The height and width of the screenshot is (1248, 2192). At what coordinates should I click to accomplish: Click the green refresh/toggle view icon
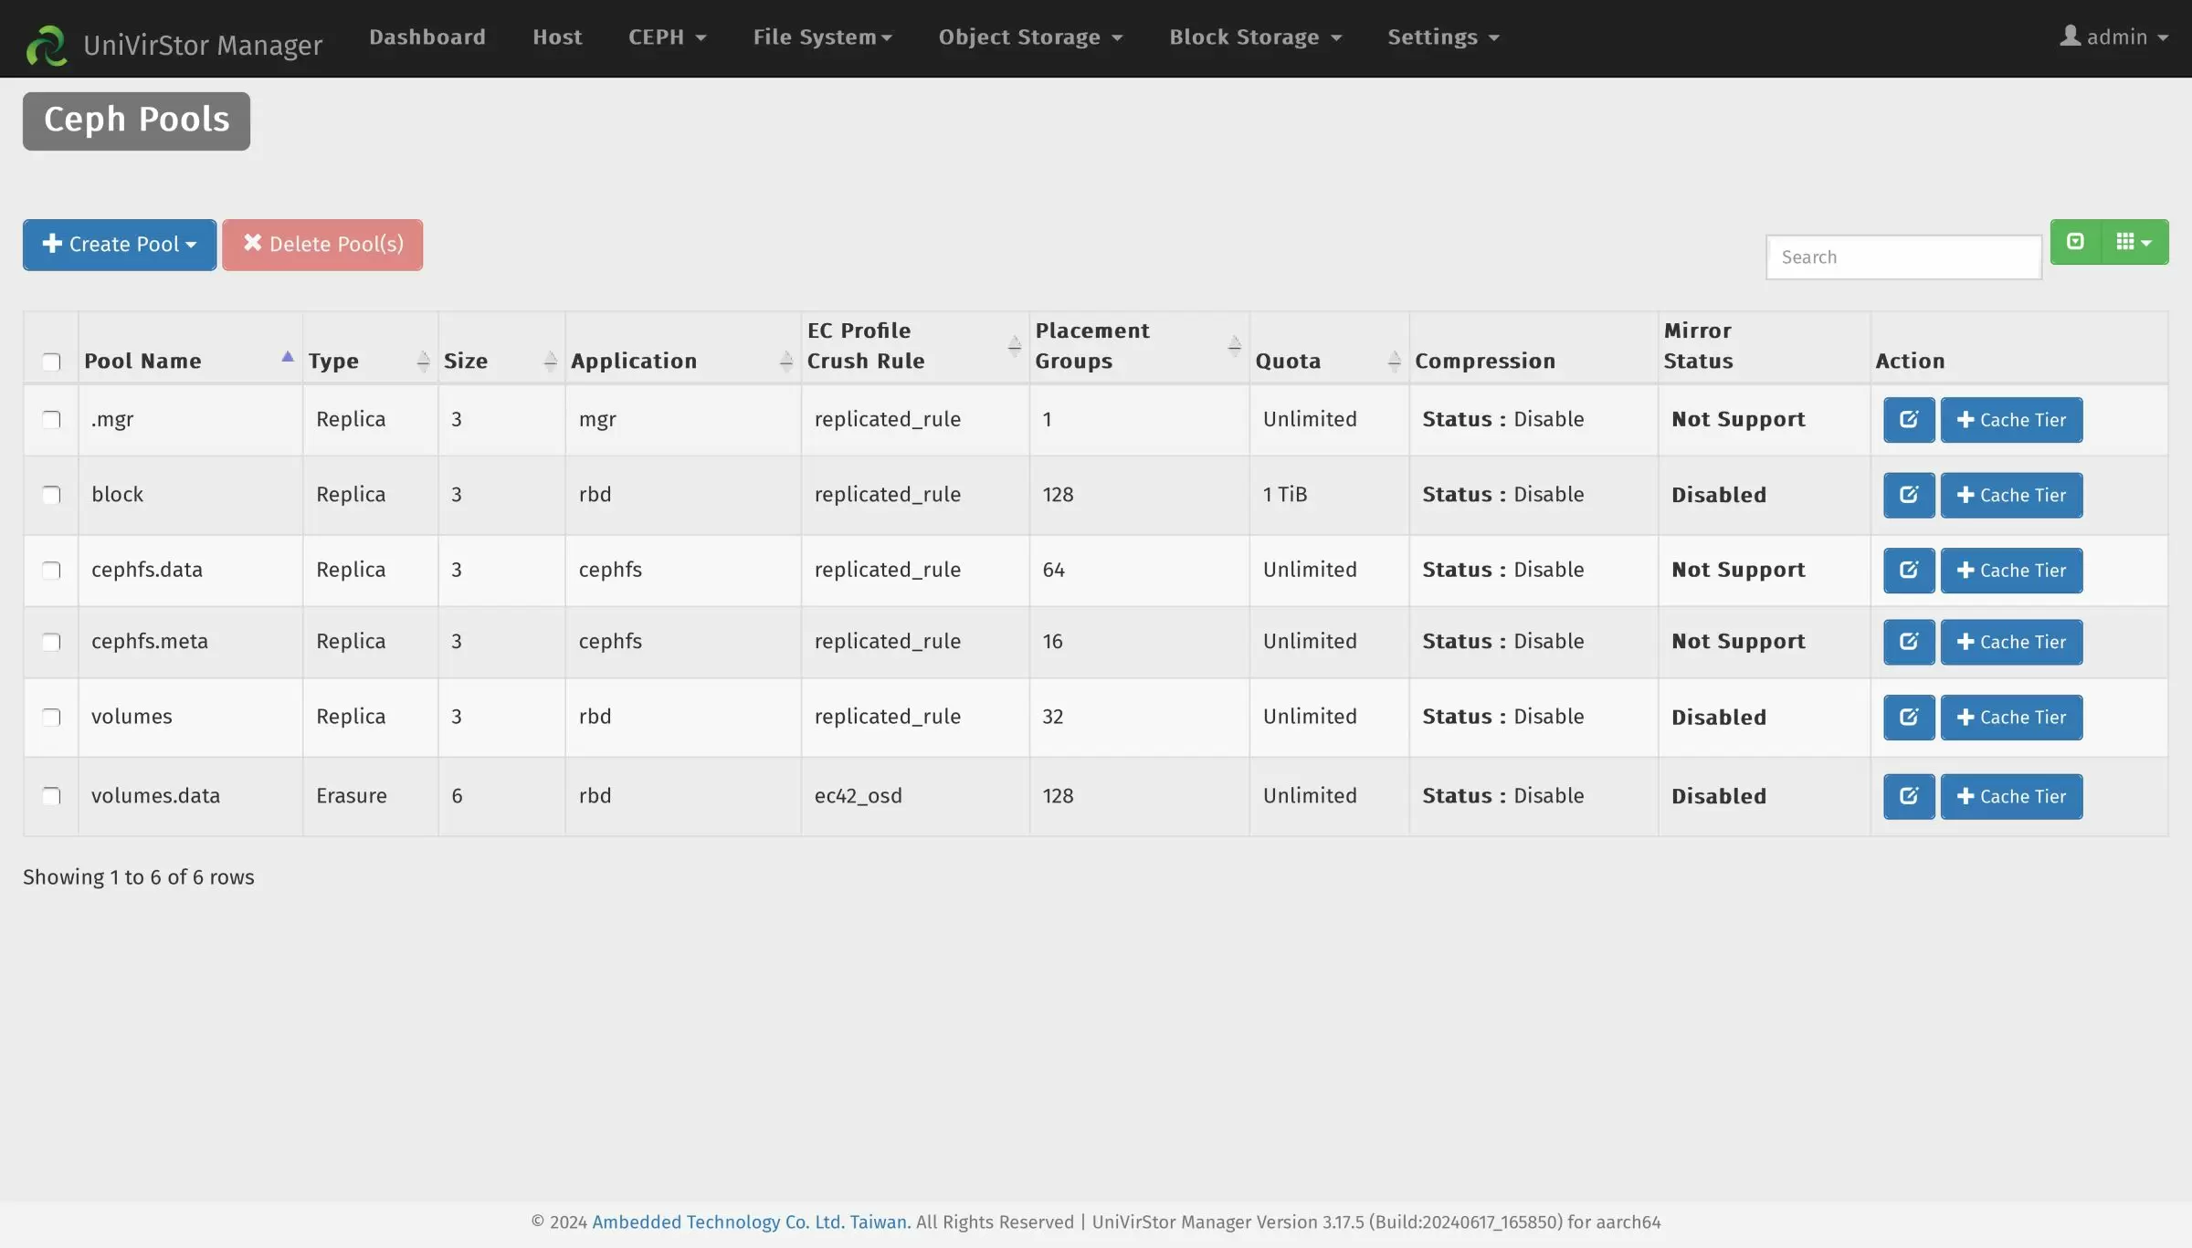point(2075,242)
